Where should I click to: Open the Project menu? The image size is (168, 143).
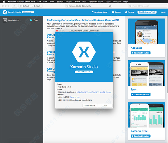tap(69, 1)
